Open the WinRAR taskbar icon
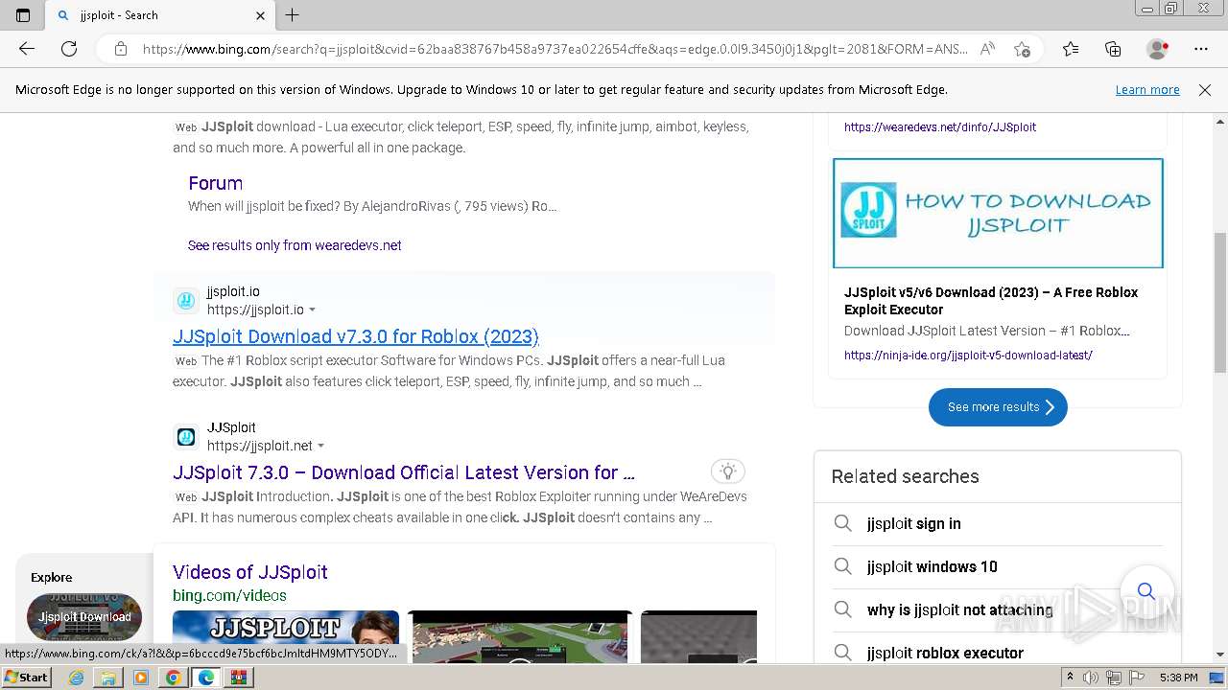 [239, 678]
